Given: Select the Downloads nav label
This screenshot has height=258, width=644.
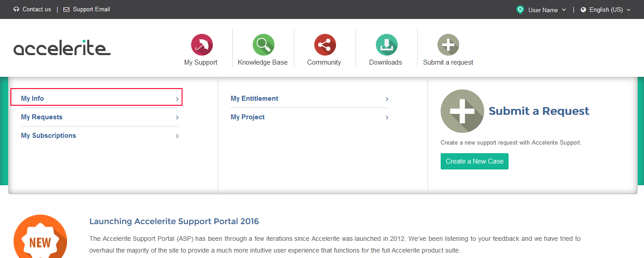Looking at the screenshot, I should [385, 62].
